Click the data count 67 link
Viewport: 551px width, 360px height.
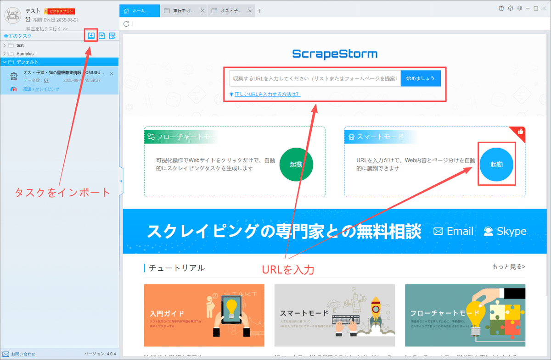pyautogui.click(x=46, y=80)
